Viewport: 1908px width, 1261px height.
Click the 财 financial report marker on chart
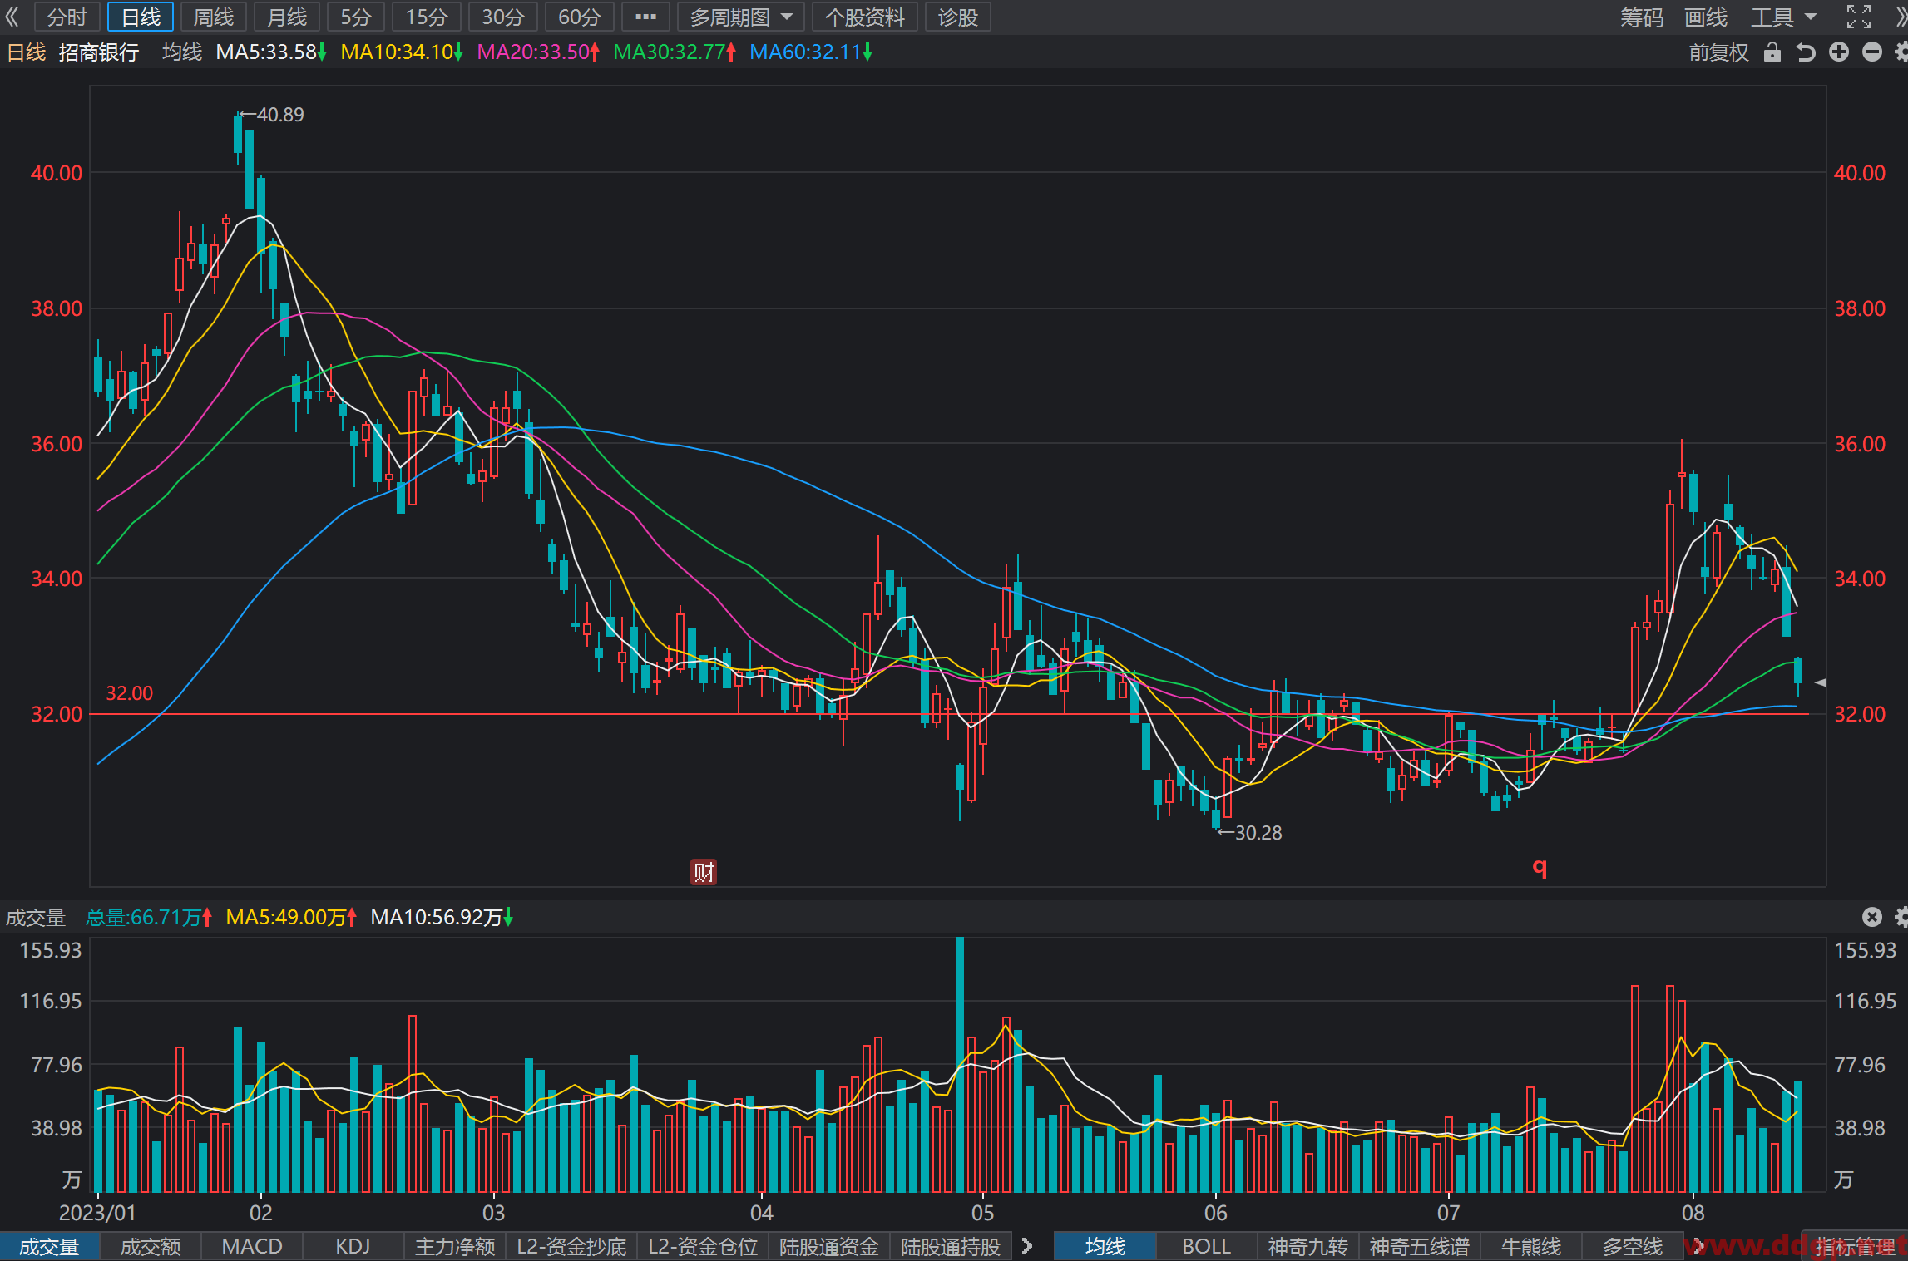click(703, 872)
